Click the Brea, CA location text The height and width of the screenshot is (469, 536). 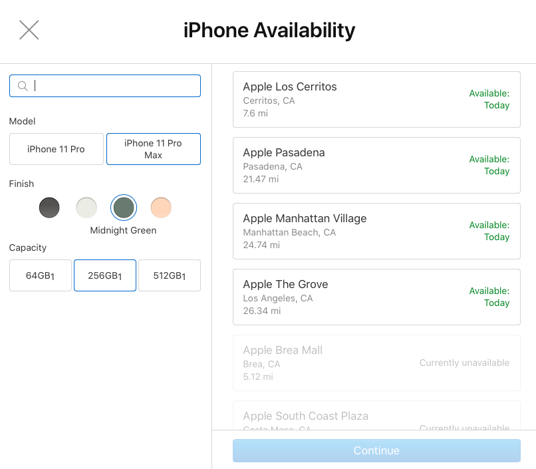tap(261, 365)
